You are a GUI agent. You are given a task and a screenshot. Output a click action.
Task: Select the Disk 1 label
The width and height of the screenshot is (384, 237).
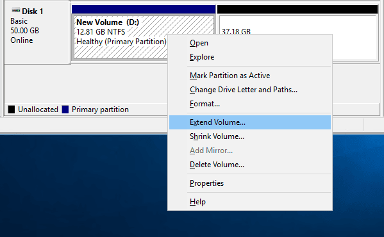[x=33, y=12]
